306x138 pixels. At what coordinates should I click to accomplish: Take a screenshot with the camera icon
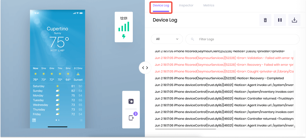pos(131,101)
